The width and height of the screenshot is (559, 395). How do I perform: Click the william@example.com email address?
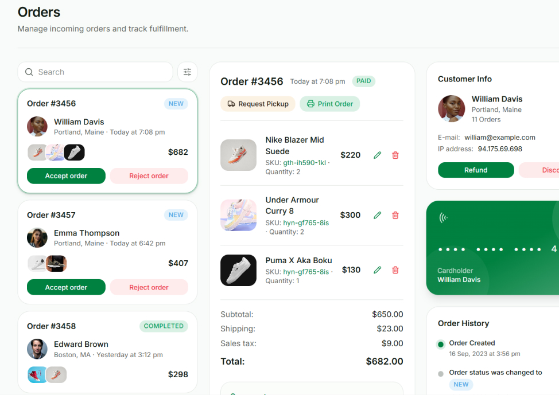(499, 138)
